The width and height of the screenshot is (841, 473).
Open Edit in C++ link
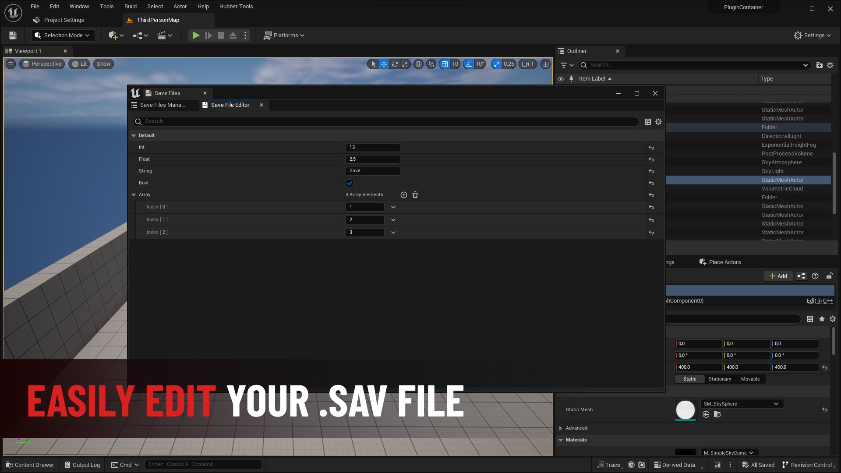click(x=819, y=301)
